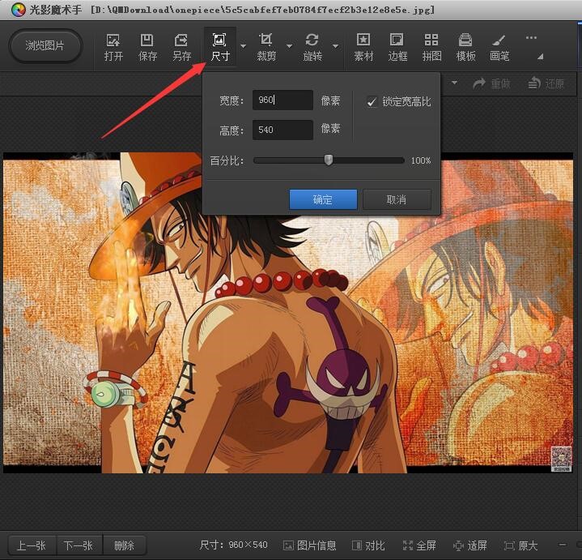Click the 百分比 percentage slider handle

pos(329,160)
